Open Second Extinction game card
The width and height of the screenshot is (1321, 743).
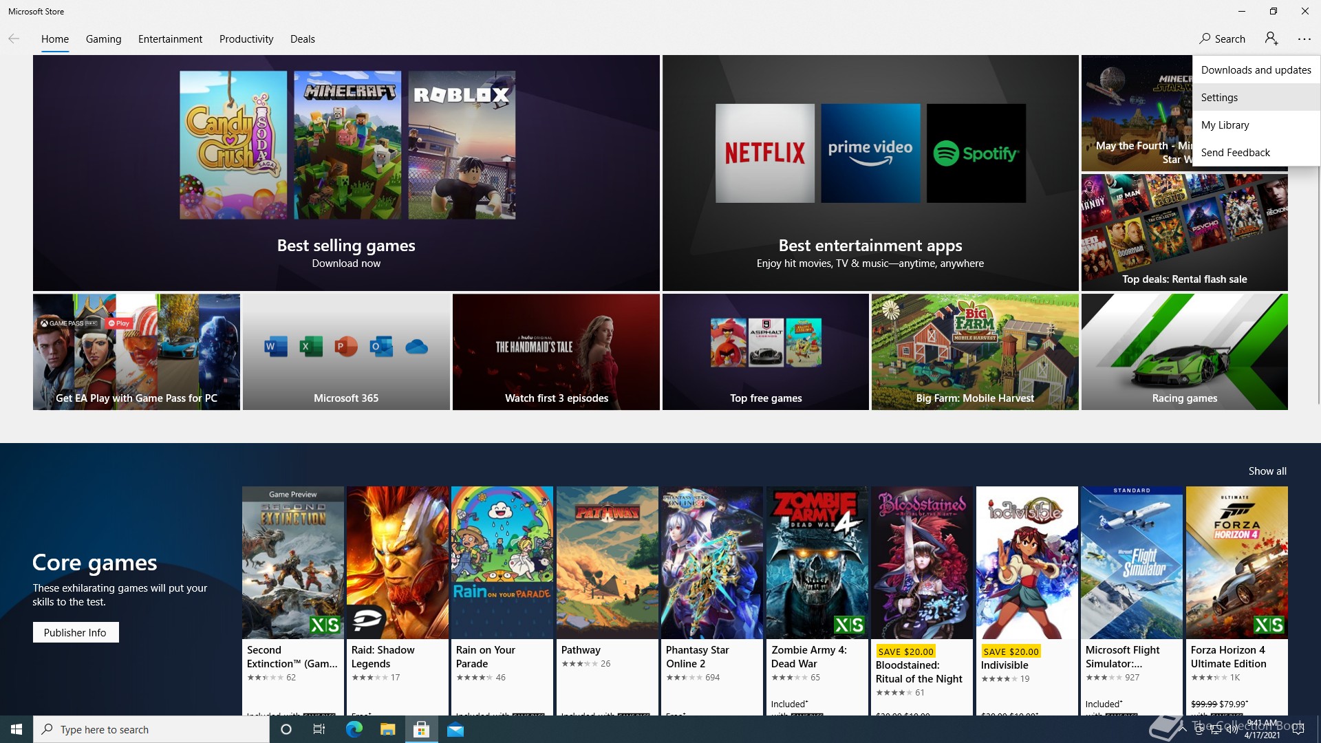tap(293, 601)
